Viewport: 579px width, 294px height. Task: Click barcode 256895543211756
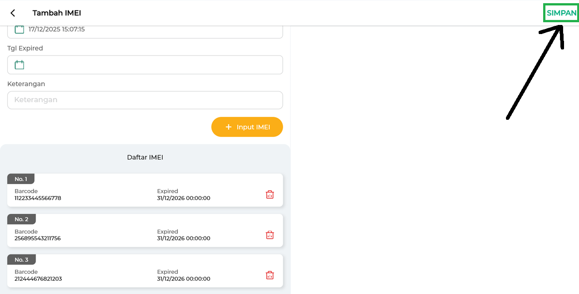pyautogui.click(x=38, y=239)
